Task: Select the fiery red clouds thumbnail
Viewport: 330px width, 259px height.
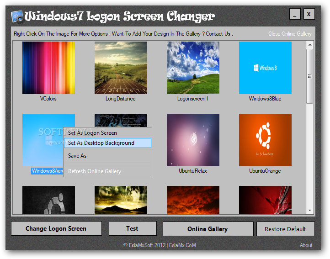Action: pos(193,200)
